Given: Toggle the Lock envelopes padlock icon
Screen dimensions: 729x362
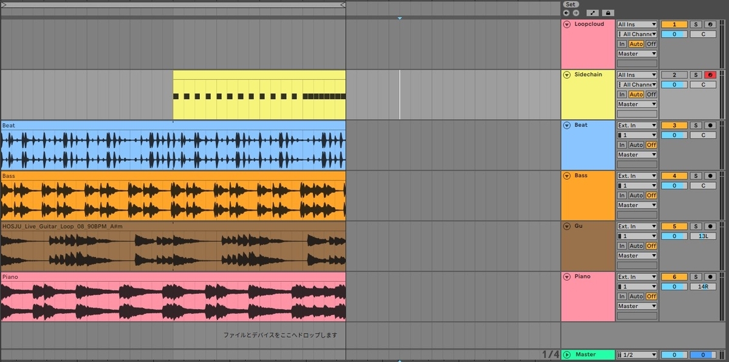Looking at the screenshot, I should (x=607, y=13).
